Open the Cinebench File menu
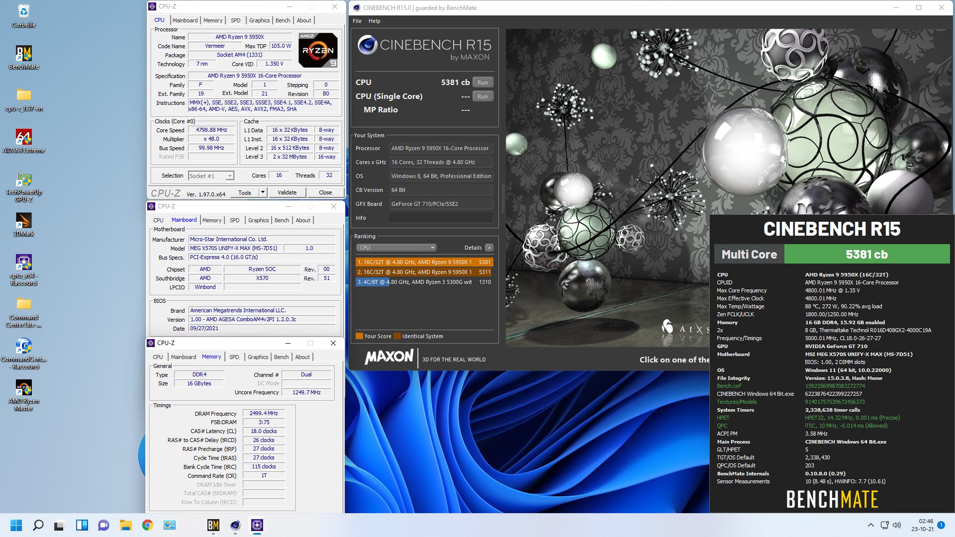The image size is (955, 537). [x=357, y=21]
